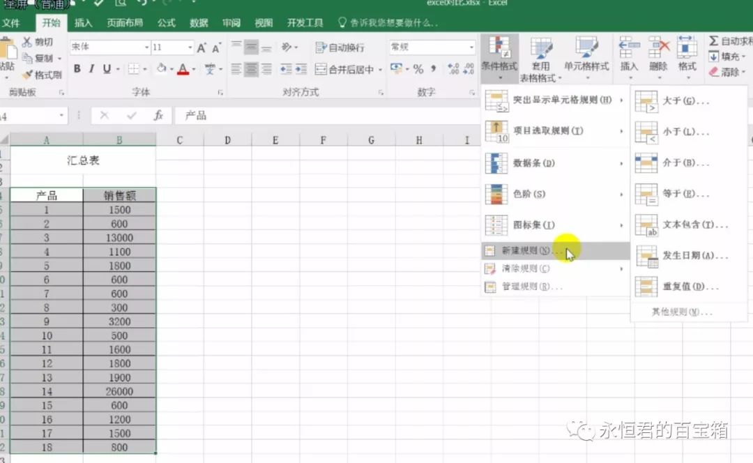753x463 pixels.
Task: Open 图标集(I) submenu
Action: (555, 225)
